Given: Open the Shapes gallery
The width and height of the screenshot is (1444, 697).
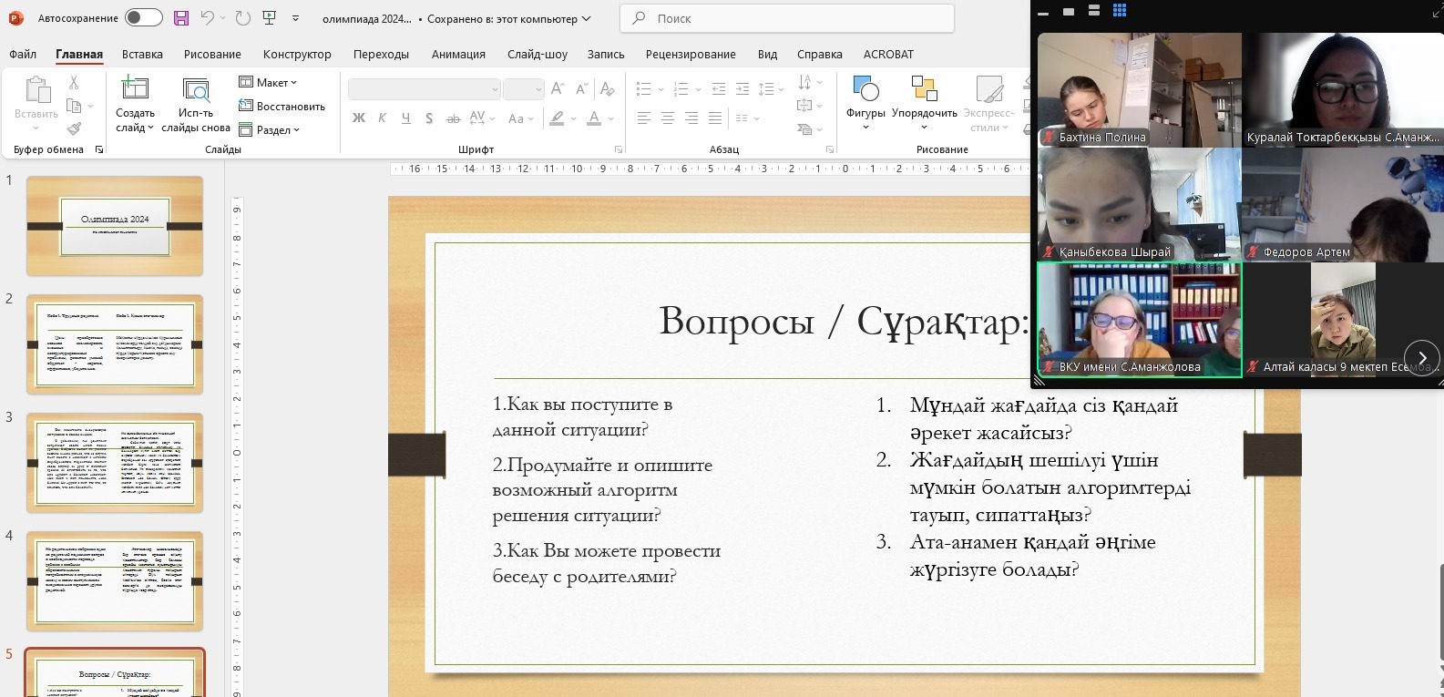Looking at the screenshot, I should pyautogui.click(x=865, y=100).
